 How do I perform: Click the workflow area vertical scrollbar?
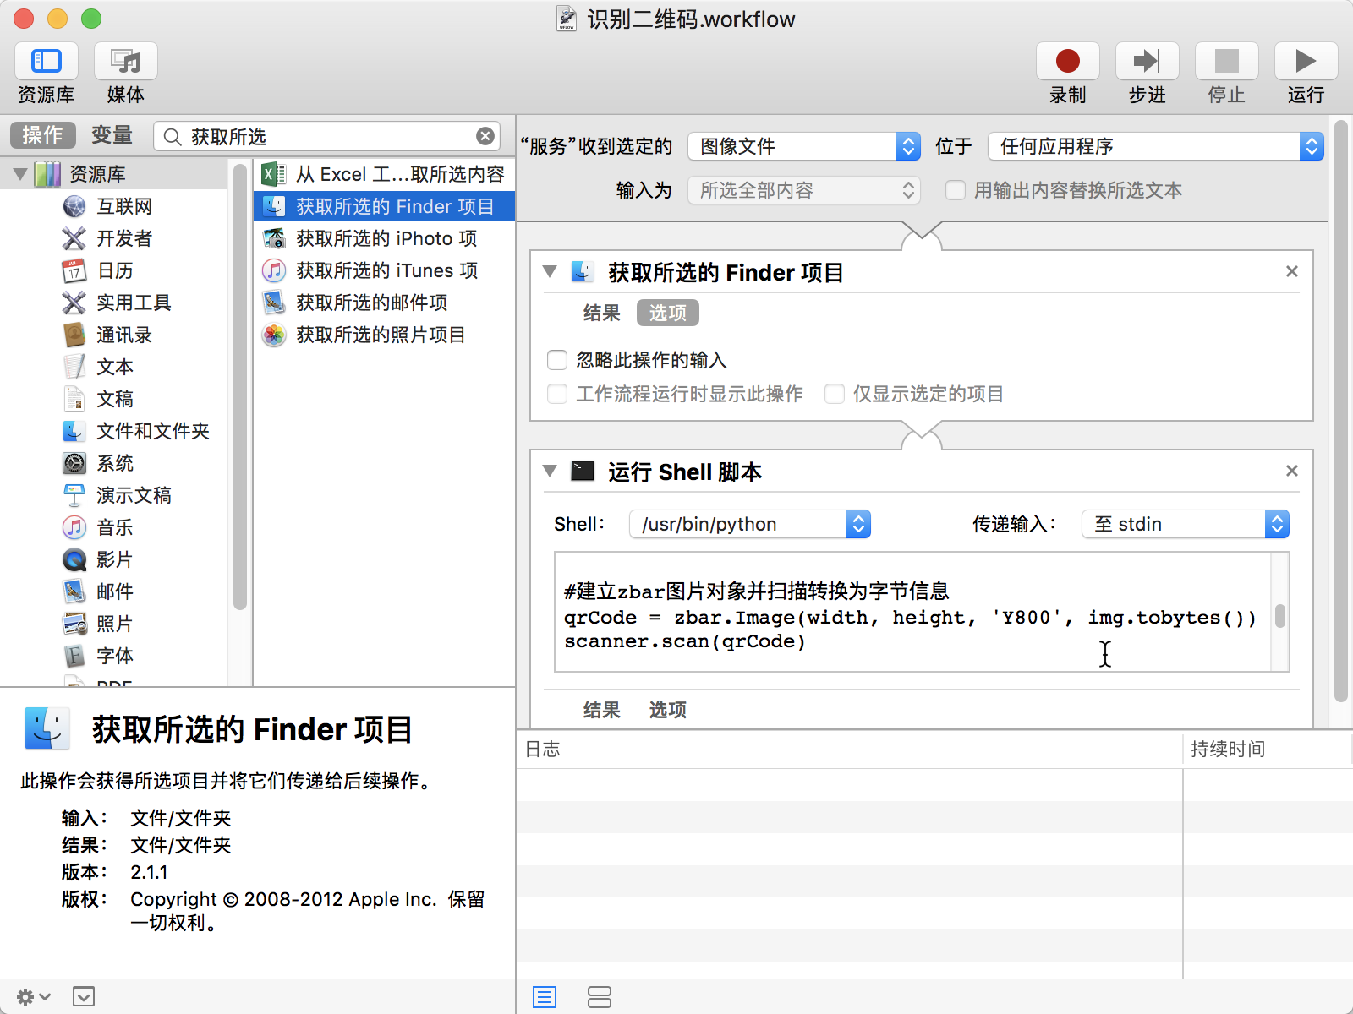(x=1340, y=411)
